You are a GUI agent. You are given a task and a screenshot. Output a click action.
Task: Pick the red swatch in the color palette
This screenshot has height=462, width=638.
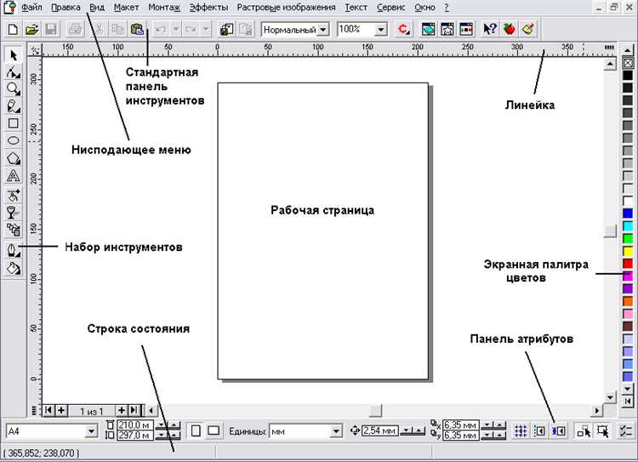[x=628, y=264]
